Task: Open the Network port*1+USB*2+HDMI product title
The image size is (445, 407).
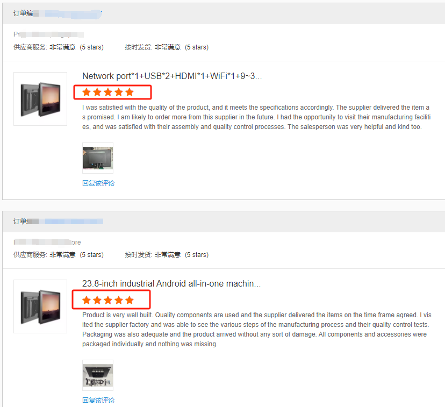Action: [171, 76]
